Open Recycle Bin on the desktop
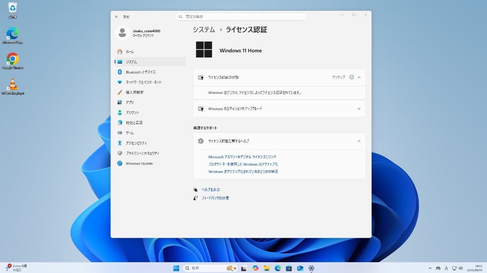Image resolution: width=487 pixels, height=273 pixels. (13, 10)
